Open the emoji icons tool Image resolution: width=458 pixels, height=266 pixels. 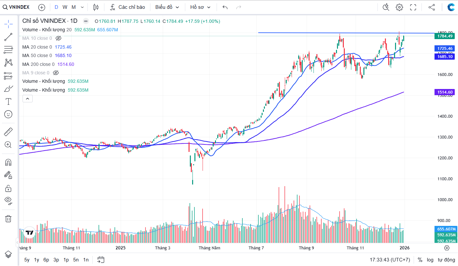(x=8, y=114)
